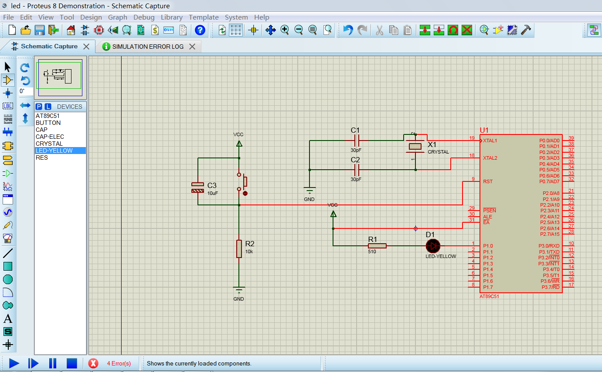Cut selection with the scissors icon
The width and height of the screenshot is (602, 372).
coord(379,30)
